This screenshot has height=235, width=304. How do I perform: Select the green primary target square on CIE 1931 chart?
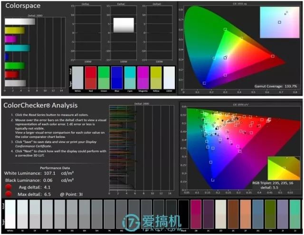(x=225, y=29)
